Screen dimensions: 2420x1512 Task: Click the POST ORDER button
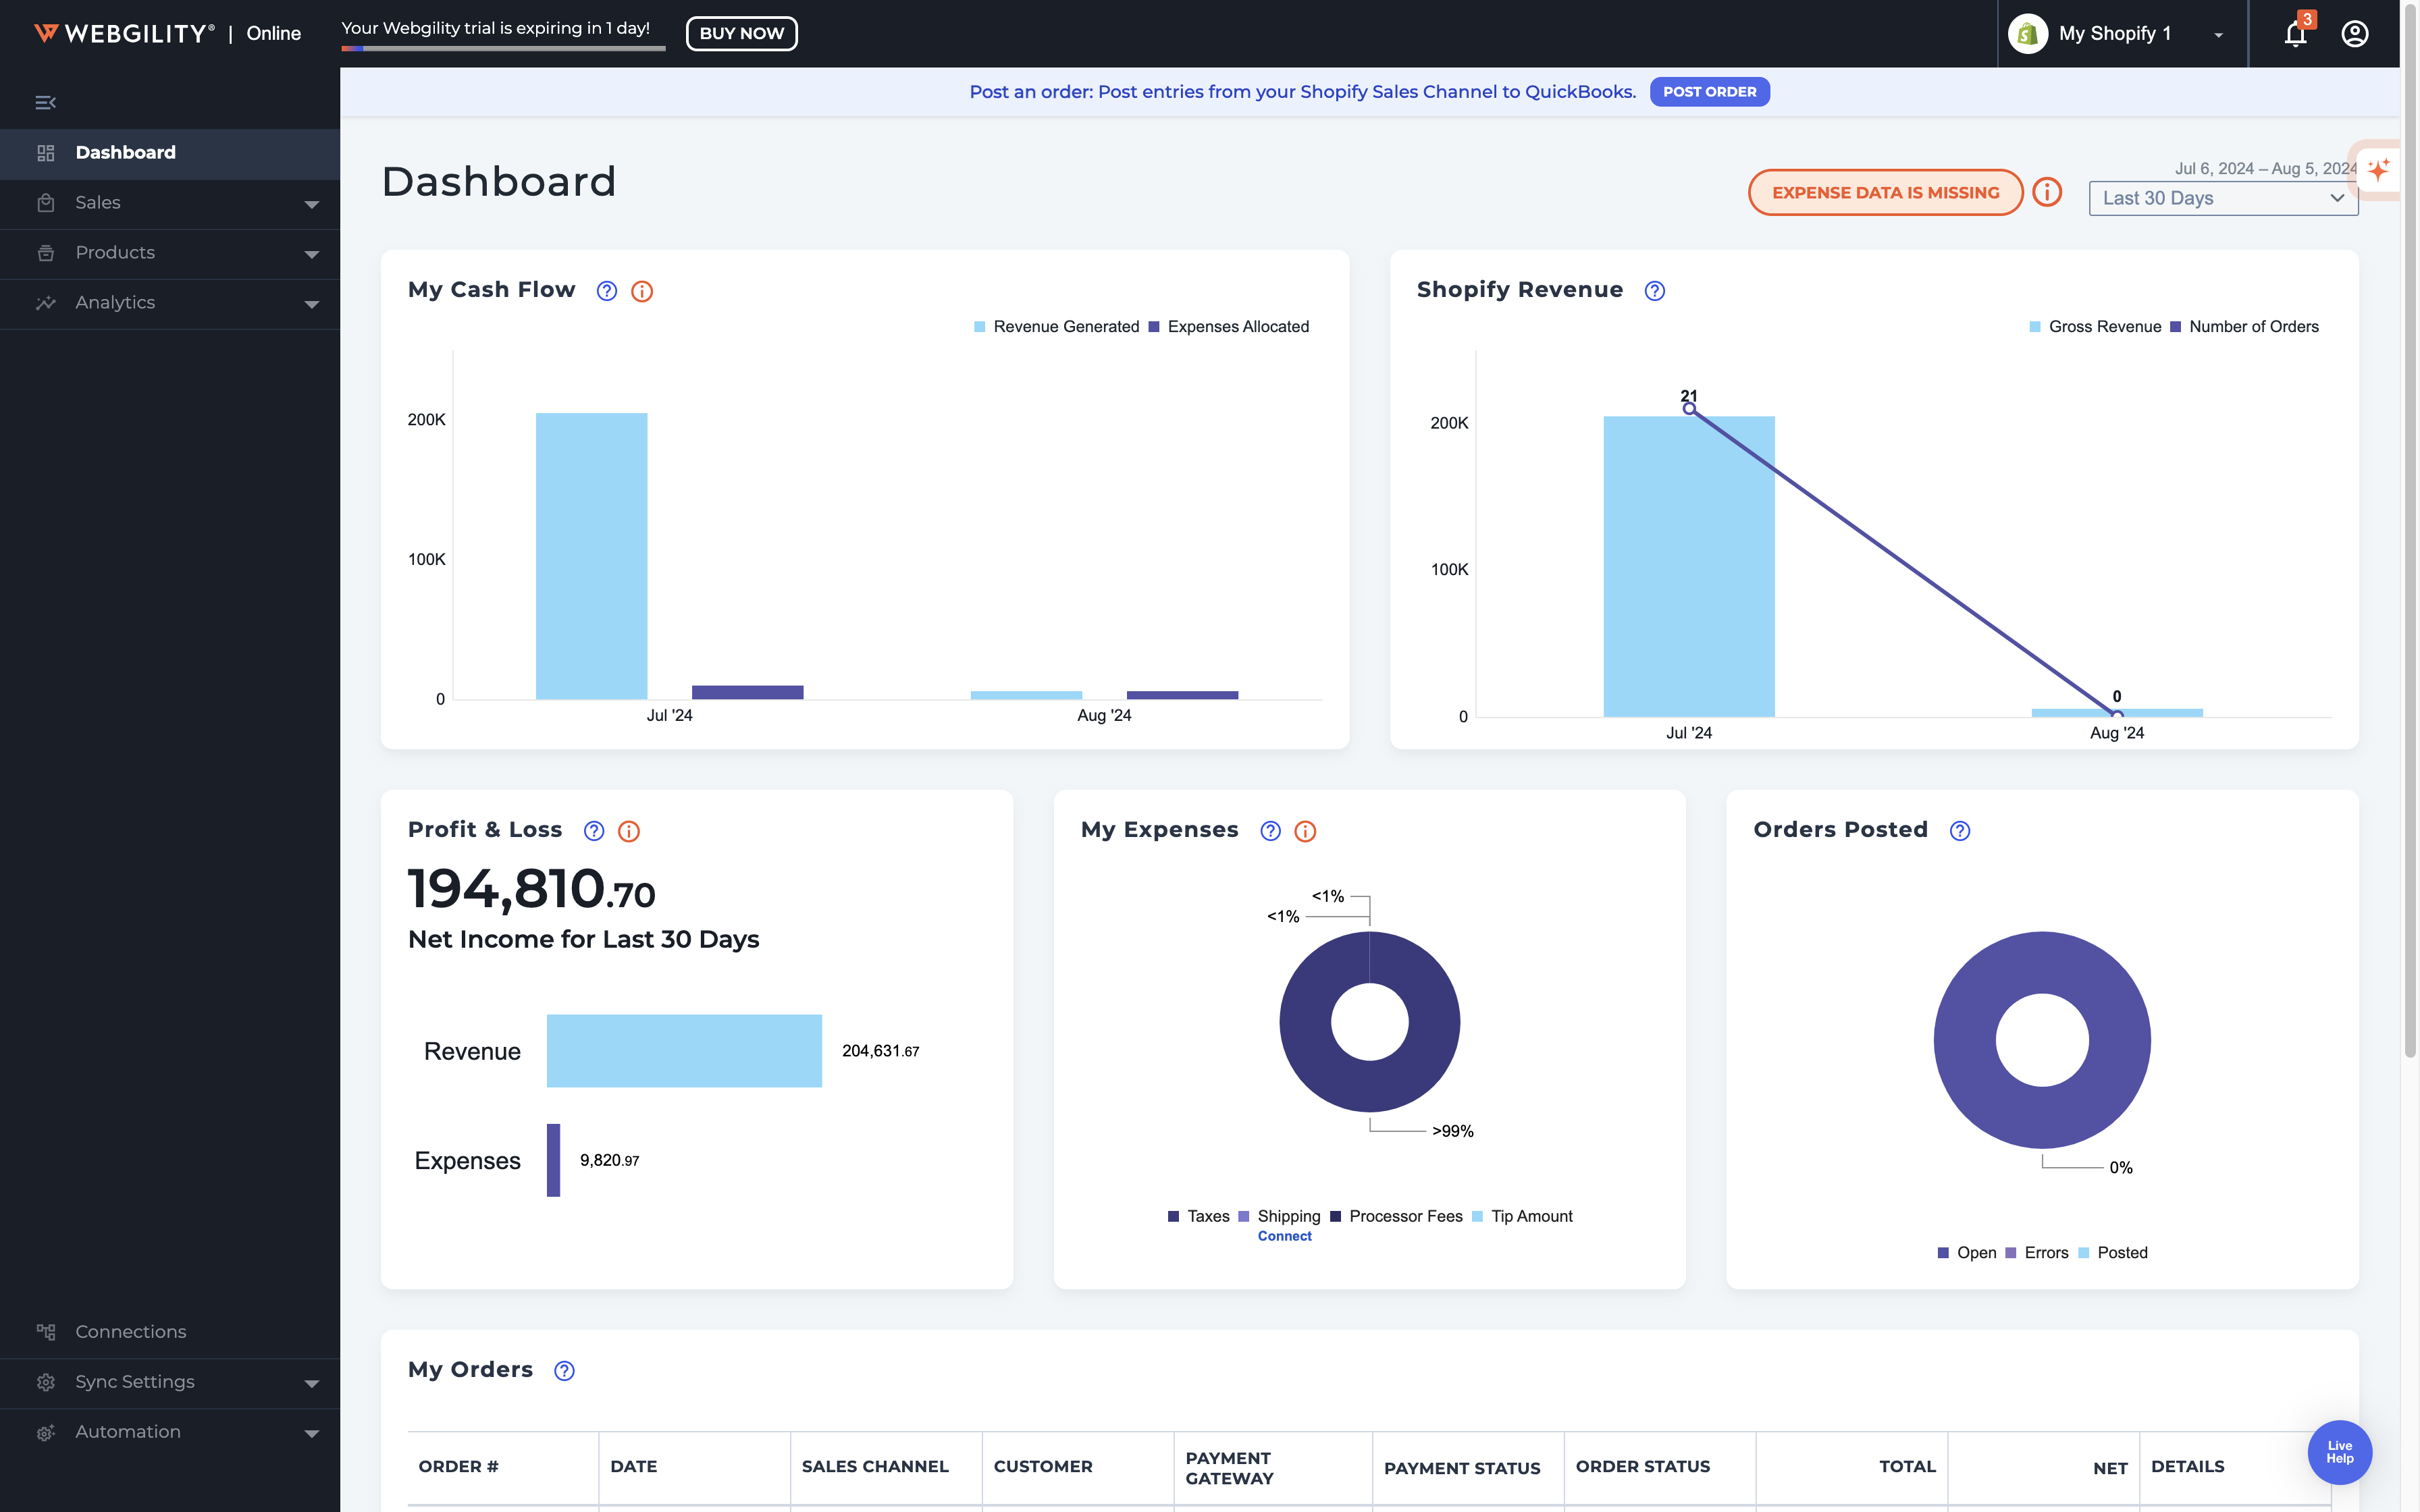pyautogui.click(x=1709, y=92)
